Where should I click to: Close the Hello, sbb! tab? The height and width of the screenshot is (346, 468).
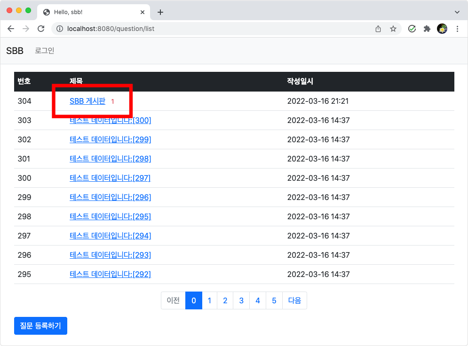click(x=143, y=12)
